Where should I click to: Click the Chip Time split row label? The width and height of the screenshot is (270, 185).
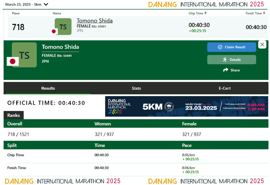tap(16, 155)
